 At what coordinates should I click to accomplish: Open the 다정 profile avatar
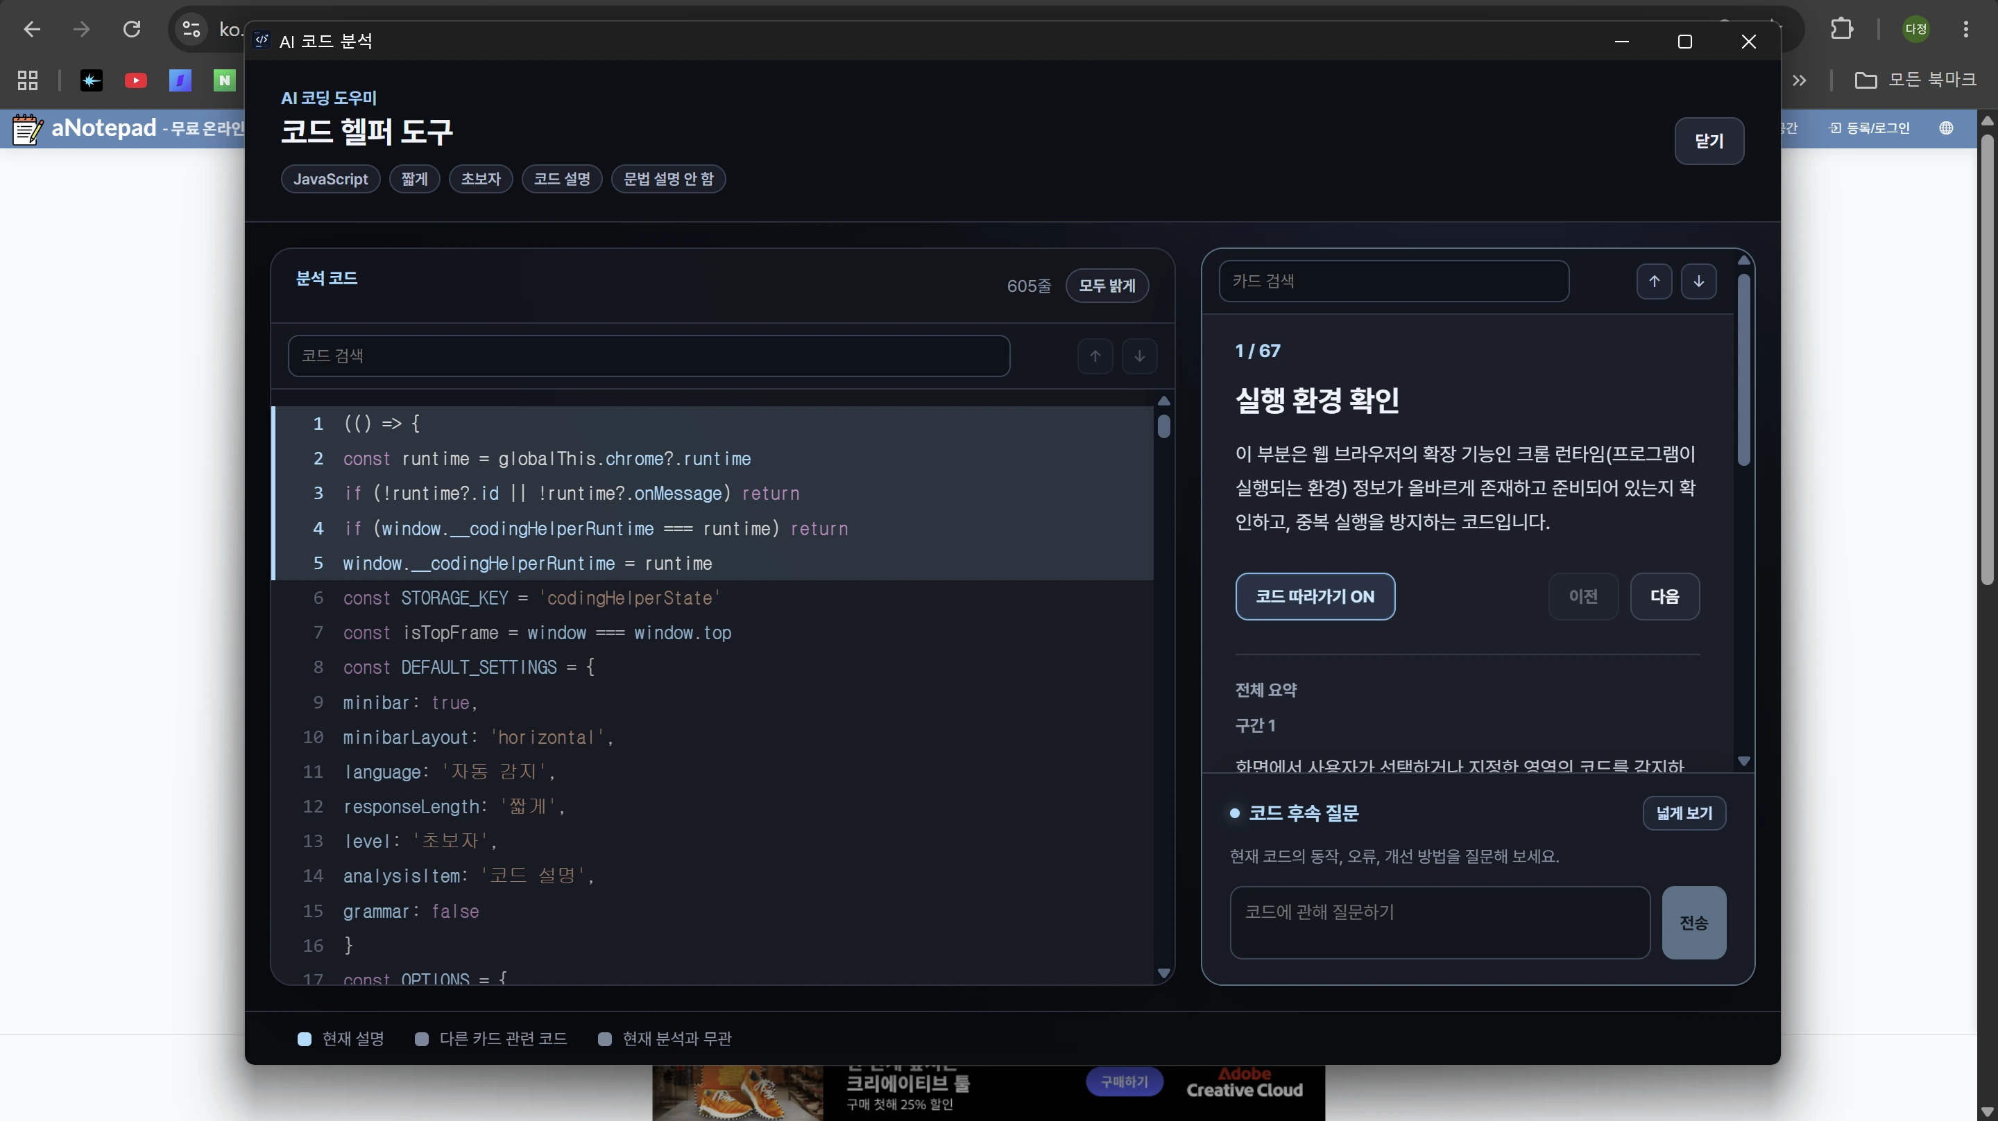[1915, 29]
